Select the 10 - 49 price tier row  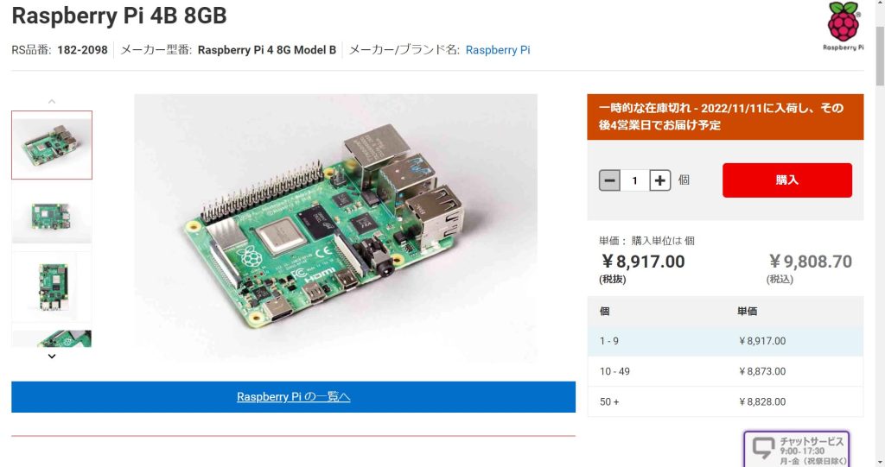point(725,371)
